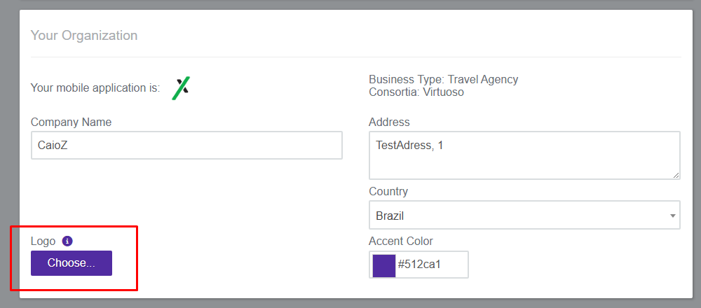This screenshot has height=308, width=701.
Task: Click the Your Organization heading
Action: 84,35
